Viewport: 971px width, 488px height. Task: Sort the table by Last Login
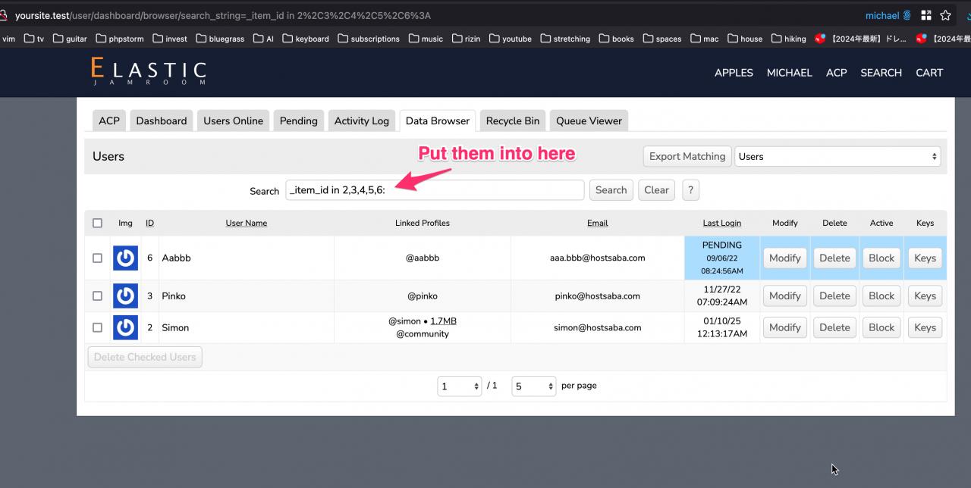point(721,223)
